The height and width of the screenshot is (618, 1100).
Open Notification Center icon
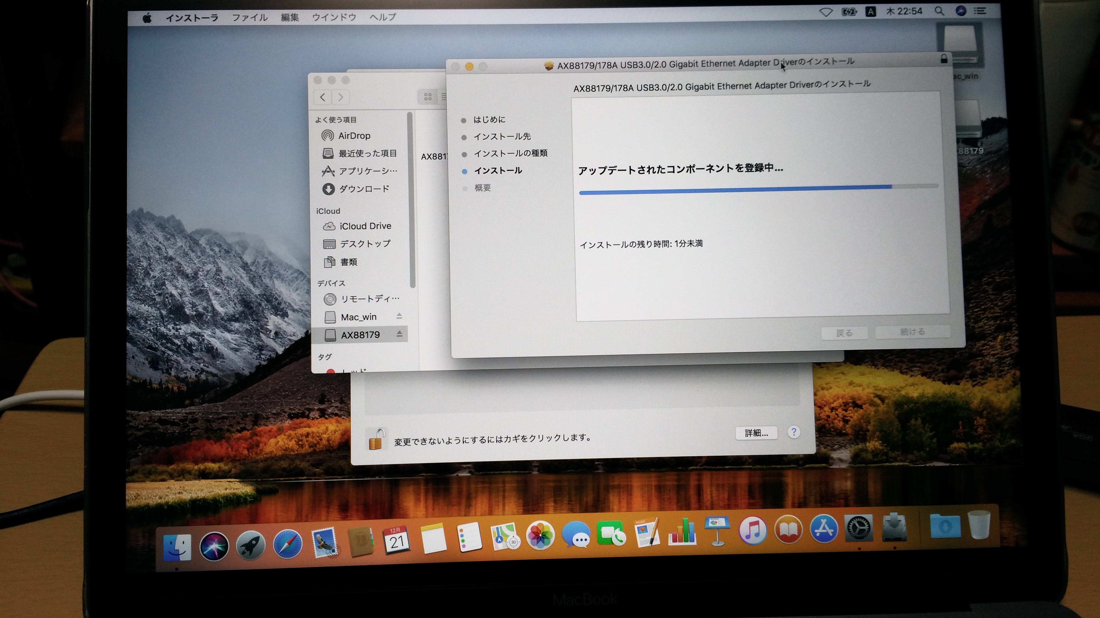pyautogui.click(x=980, y=11)
